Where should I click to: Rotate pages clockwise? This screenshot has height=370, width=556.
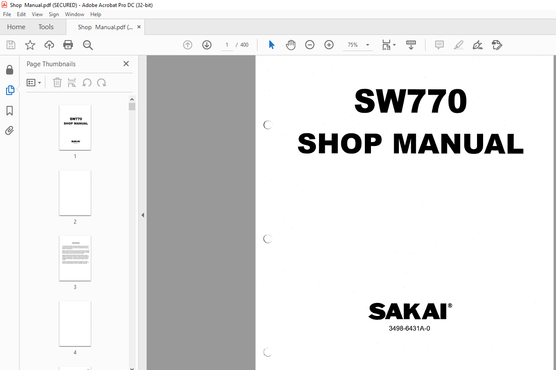pos(102,82)
